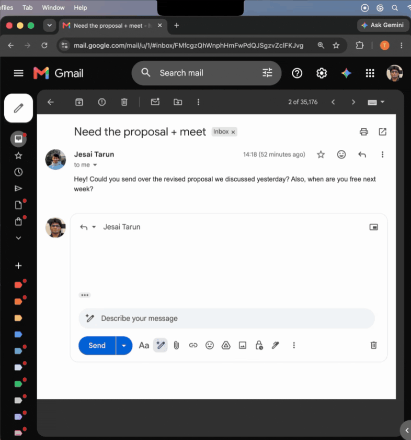The image size is (411, 440).
Task: Open Starred mail in the sidebar
Action: pyautogui.click(x=18, y=156)
